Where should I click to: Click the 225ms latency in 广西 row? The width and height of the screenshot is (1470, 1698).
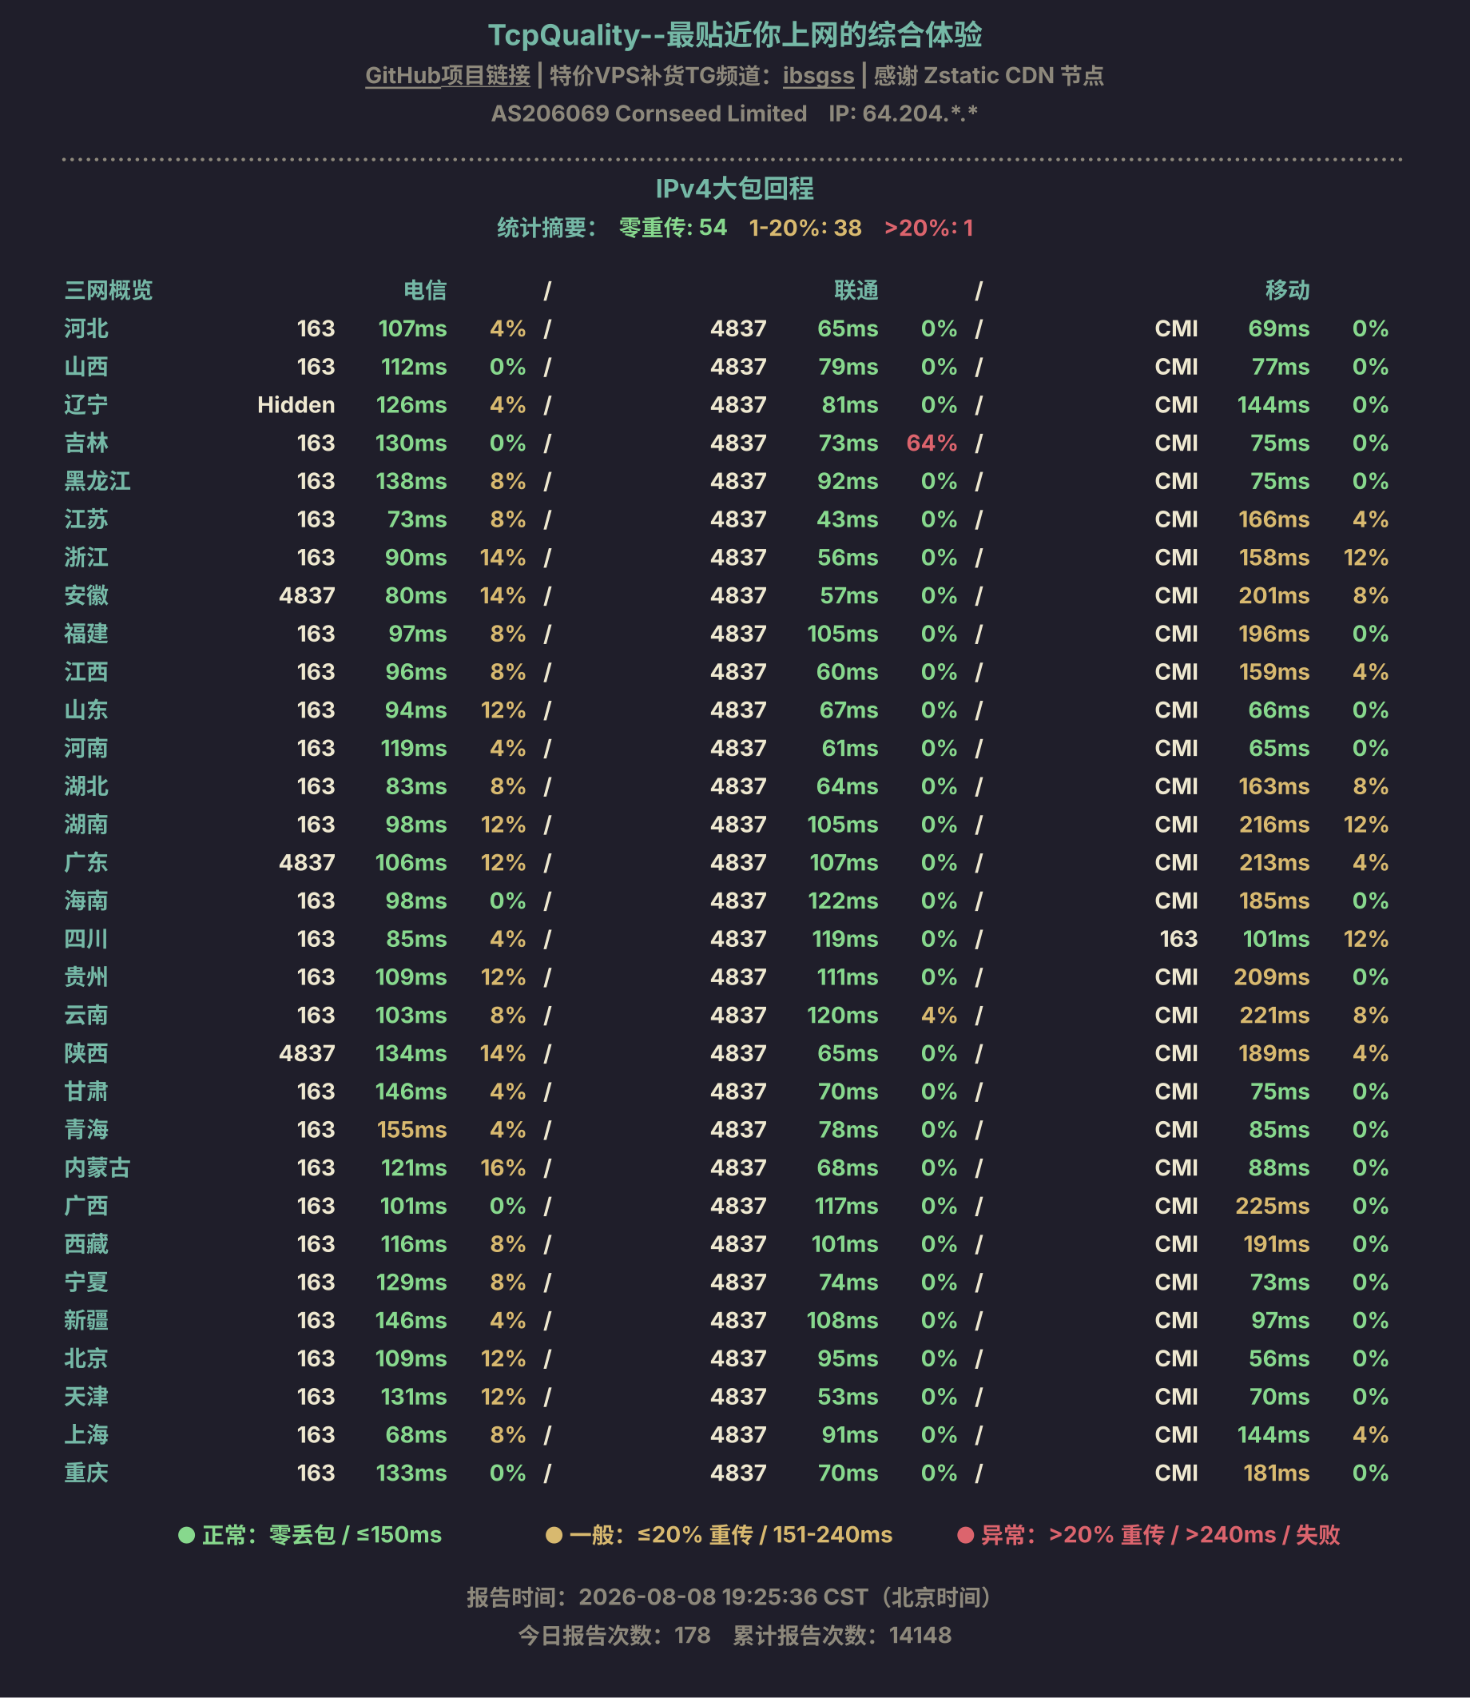pos(1273,1206)
